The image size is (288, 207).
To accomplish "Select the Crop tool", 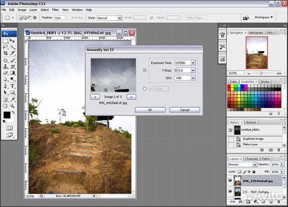I will coord(5,53).
